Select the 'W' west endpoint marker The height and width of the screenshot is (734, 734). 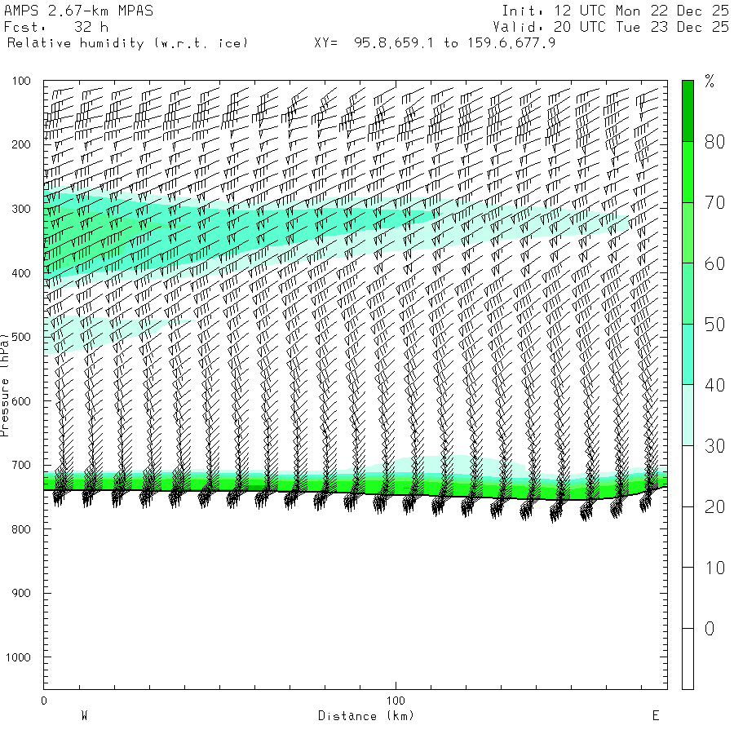tap(84, 715)
